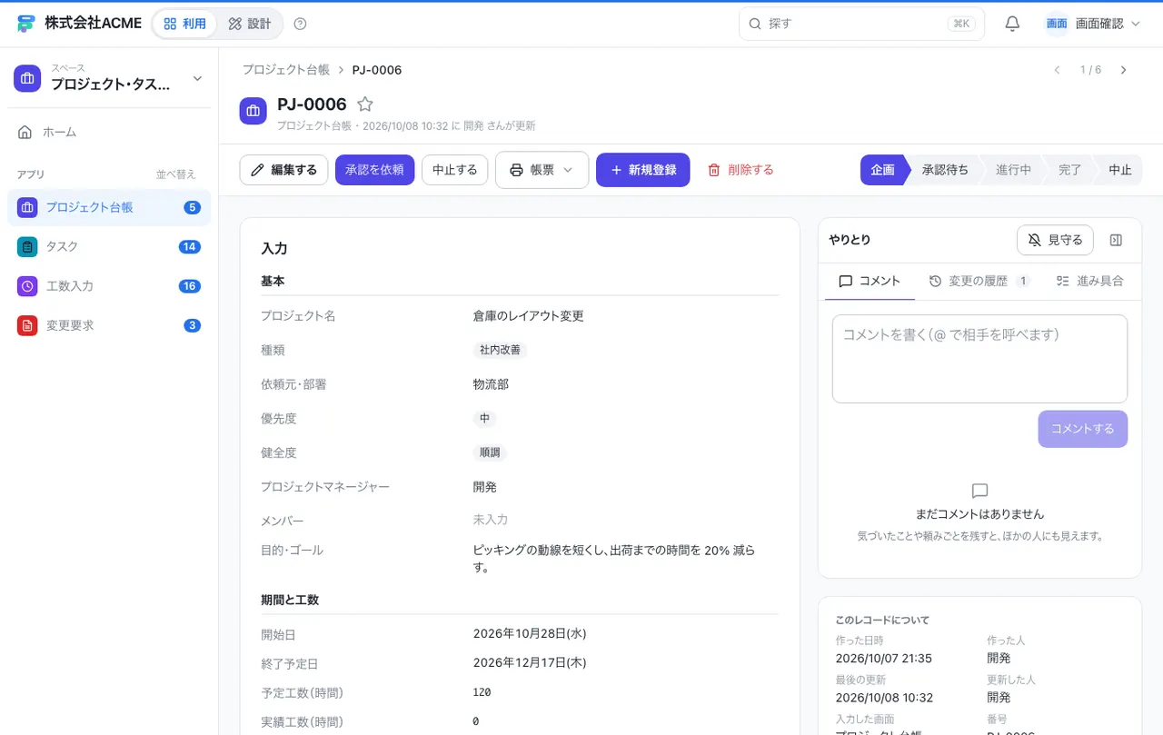
Task: Click the 探す search field
Action: click(861, 24)
